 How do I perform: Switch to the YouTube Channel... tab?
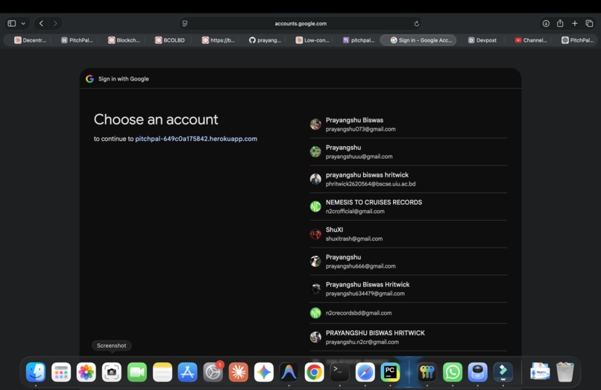[x=531, y=40]
